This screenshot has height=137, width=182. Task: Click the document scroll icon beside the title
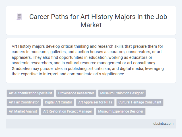point(19,17)
